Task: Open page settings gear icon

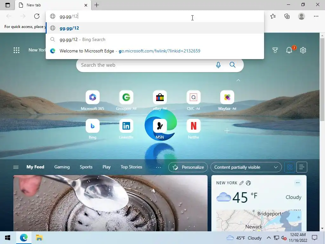Action: (x=303, y=50)
